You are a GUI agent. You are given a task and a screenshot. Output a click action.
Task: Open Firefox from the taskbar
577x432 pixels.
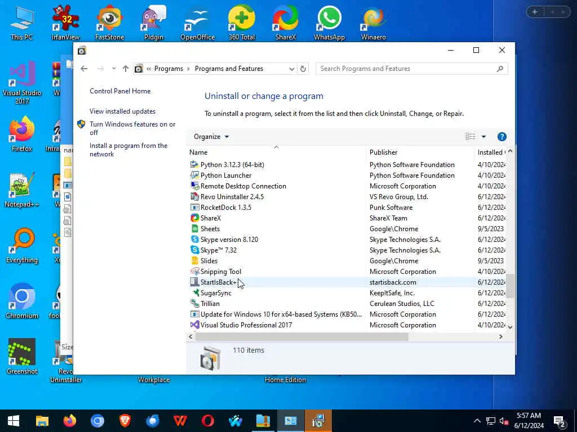point(69,421)
